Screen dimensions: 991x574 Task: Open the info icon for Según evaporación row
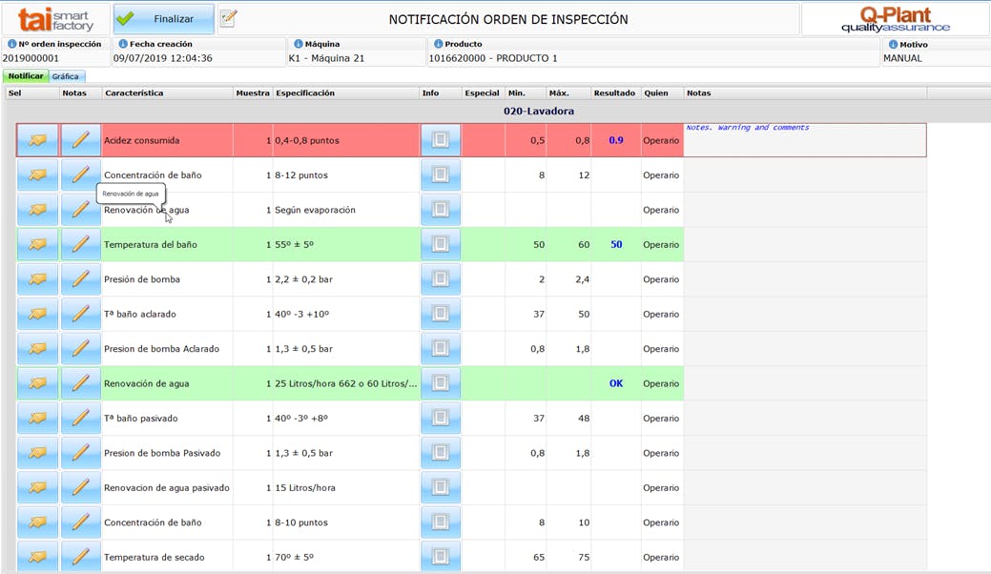(x=441, y=210)
